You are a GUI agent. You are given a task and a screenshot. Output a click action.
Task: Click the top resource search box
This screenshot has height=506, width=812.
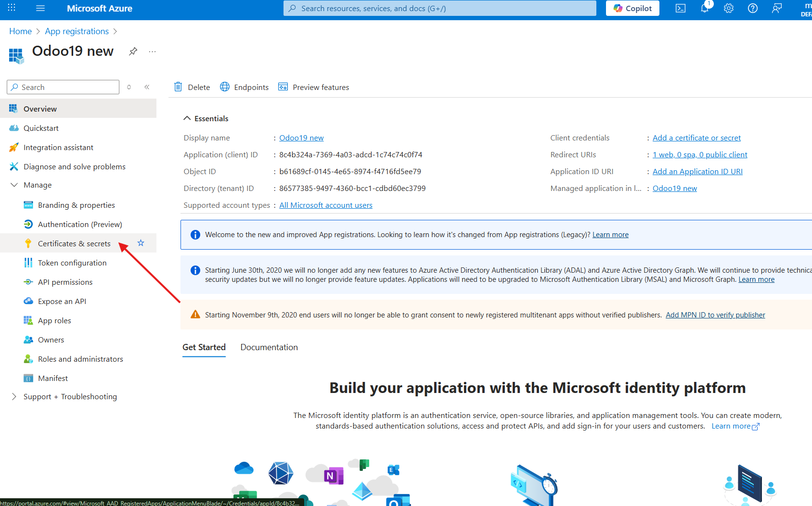pos(439,8)
